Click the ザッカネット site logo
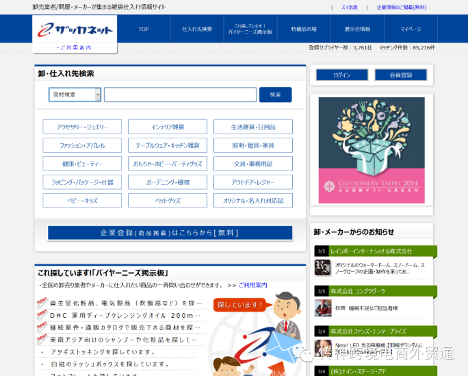468x376 pixels. 75,29
